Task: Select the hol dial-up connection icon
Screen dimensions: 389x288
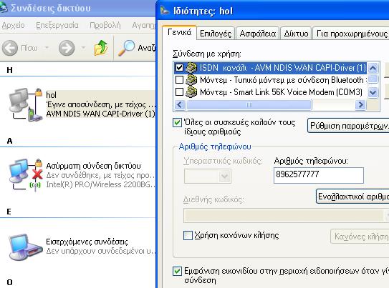Action: [x=26, y=104]
